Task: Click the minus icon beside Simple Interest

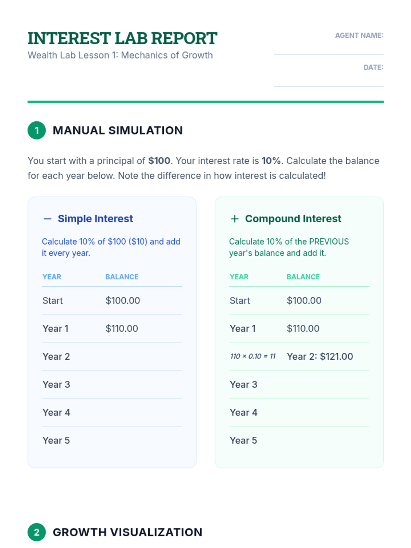Action: click(48, 219)
